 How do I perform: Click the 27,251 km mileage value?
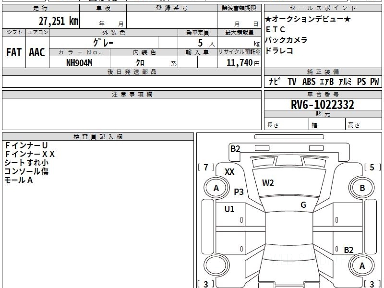[59, 21]
